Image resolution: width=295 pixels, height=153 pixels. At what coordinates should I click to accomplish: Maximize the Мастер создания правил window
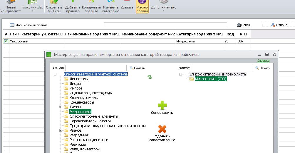click(267, 54)
